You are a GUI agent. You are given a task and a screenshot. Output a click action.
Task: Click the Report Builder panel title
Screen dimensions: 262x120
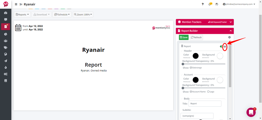coord(189,31)
